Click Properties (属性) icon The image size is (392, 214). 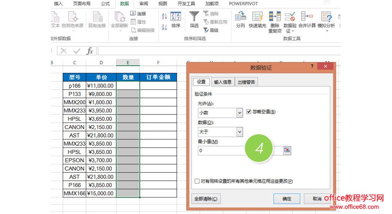coord(133,22)
